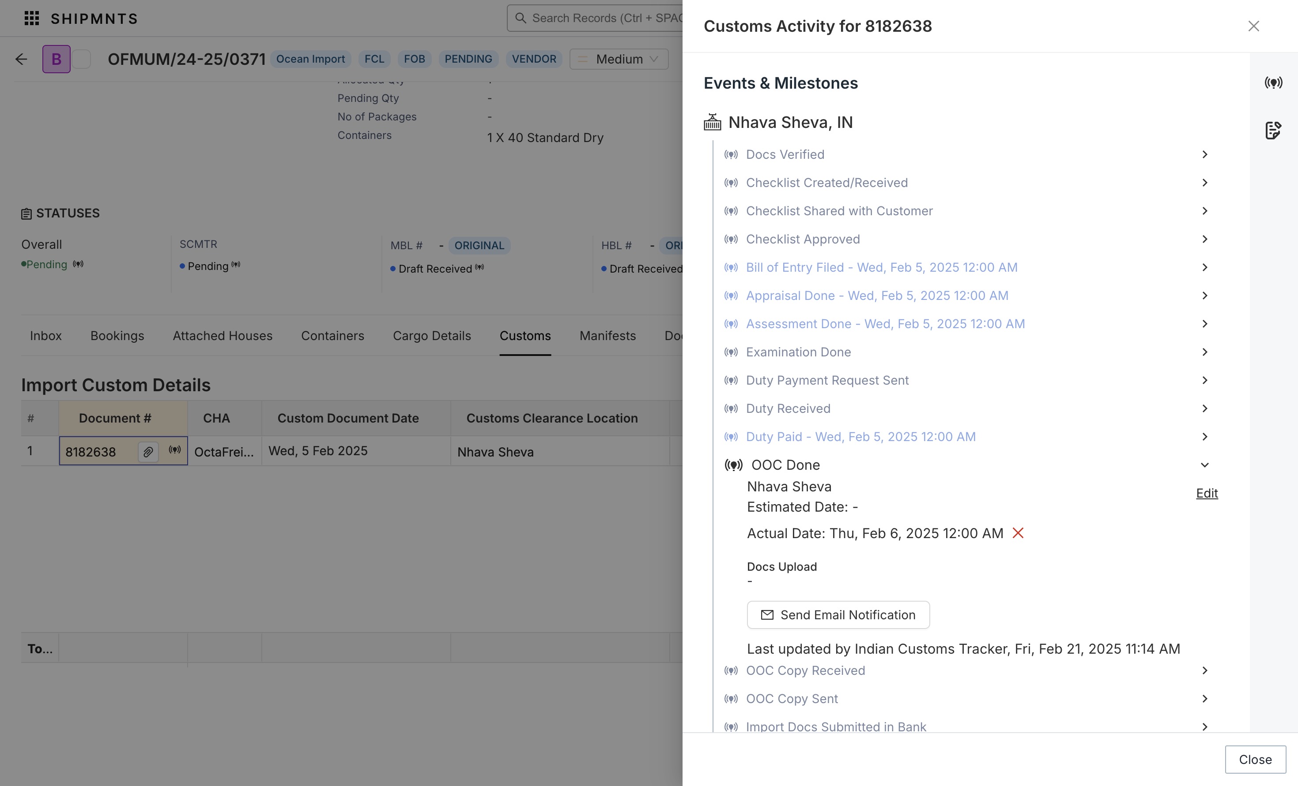Open the apps grid icon beside SHIPMNTS
The image size is (1298, 786).
[x=32, y=19]
